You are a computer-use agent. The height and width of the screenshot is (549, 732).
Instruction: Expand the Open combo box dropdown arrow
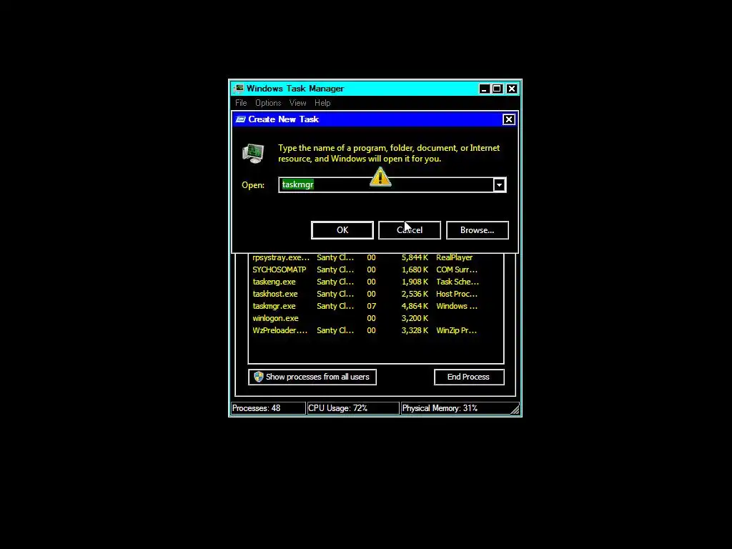click(499, 185)
